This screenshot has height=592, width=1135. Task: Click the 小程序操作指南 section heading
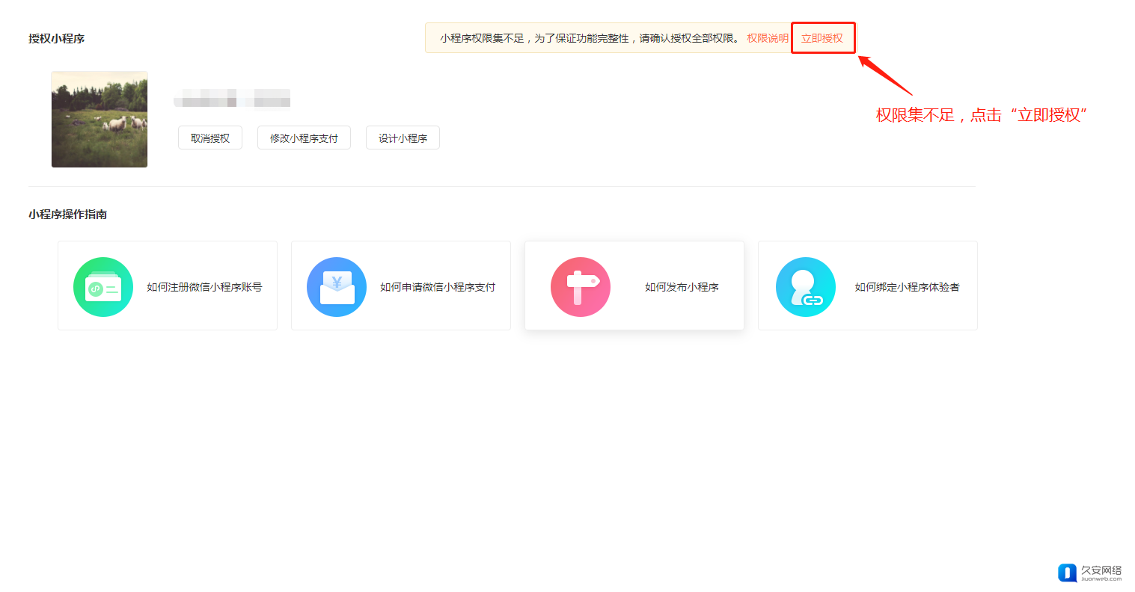67,215
